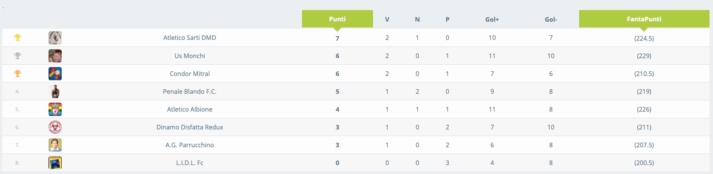Viewport: 713px width, 174px height.
Task: Select A.G. Parrucchino team avatar
Action: (x=55, y=145)
